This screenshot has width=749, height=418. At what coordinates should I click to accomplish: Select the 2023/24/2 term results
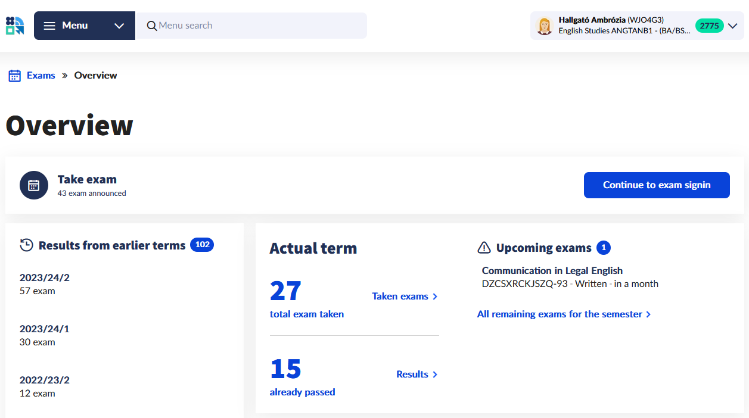coord(44,284)
